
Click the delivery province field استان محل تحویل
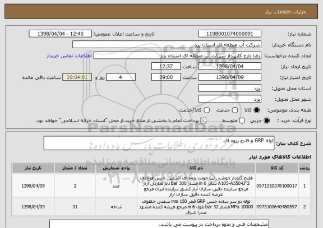pyautogui.click(x=230, y=89)
